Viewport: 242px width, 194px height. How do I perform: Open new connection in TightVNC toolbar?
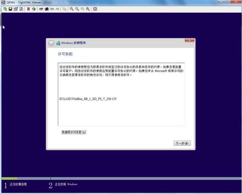(x=5, y=9)
